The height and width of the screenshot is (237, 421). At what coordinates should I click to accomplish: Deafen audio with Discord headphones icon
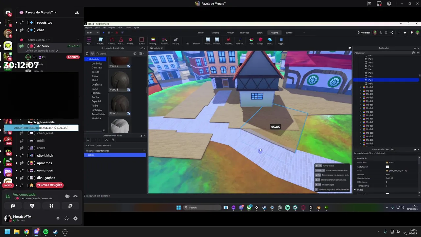coord(67,218)
